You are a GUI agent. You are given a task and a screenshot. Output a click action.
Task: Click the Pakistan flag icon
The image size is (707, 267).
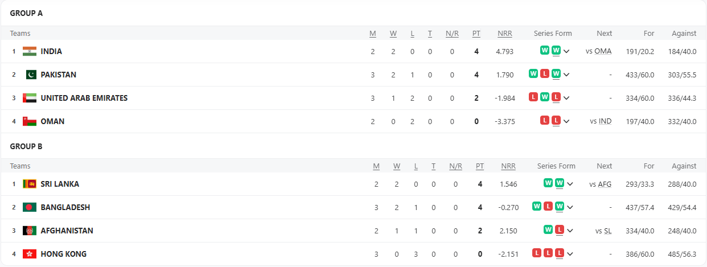click(31, 75)
